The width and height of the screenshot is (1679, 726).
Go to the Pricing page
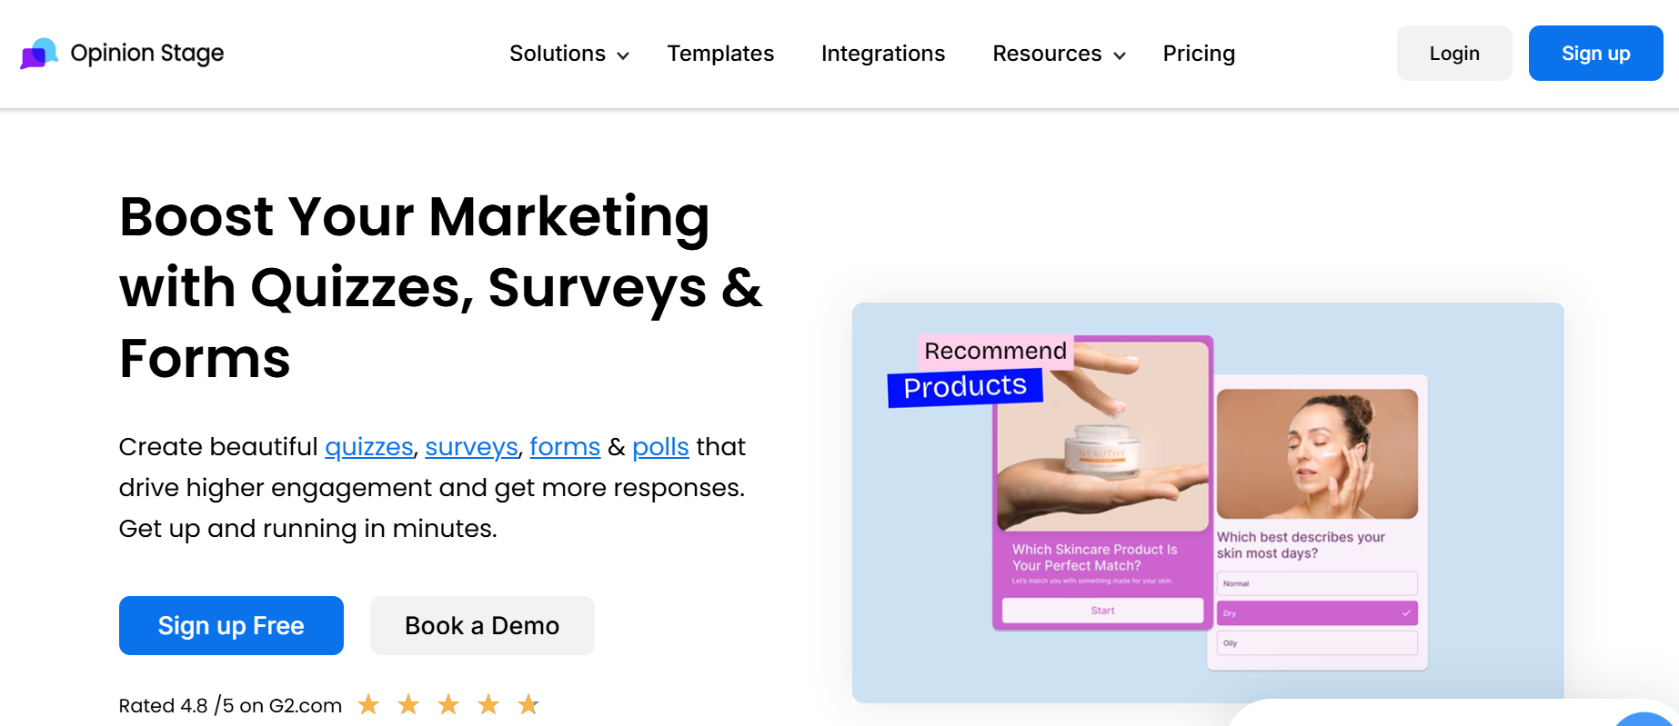1199,54
